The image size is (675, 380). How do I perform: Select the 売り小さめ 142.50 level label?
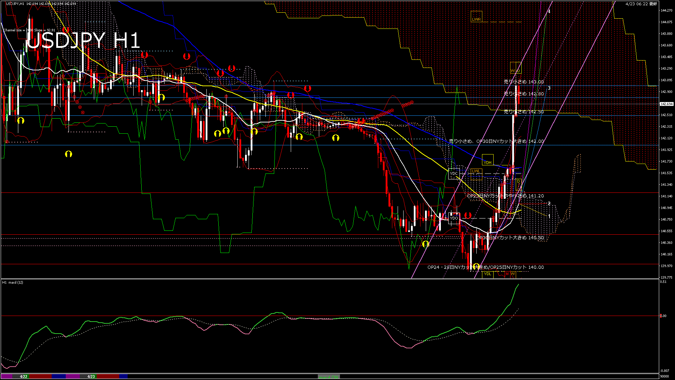tap(523, 112)
